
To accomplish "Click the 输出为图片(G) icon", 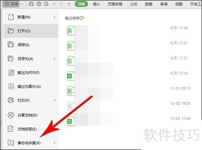I will coord(11,86).
